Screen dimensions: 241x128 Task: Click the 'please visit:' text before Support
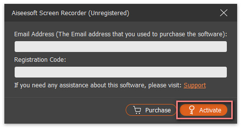(165, 85)
